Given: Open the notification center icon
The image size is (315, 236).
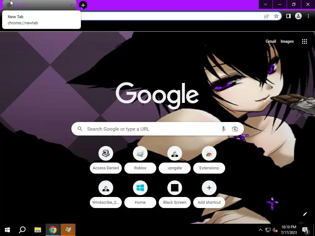Looking at the screenshot, I should [x=305, y=230].
